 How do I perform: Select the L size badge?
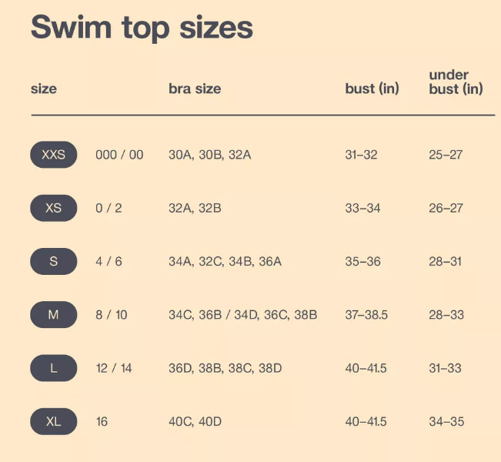pos(54,368)
